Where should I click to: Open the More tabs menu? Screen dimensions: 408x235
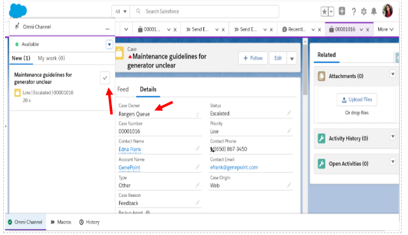pyautogui.click(x=386, y=29)
